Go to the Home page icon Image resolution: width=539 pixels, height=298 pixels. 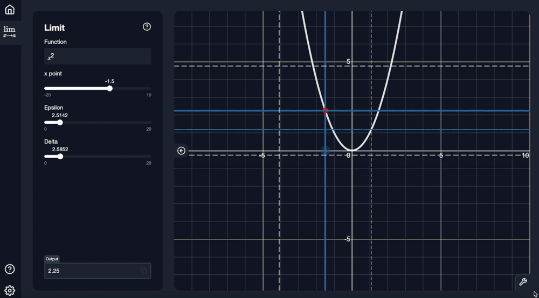10,9
